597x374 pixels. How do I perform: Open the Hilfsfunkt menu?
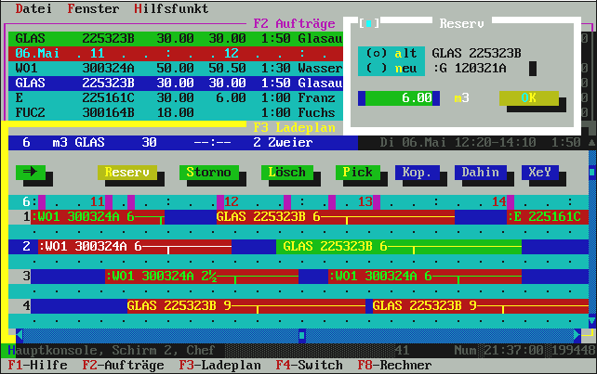pos(171,8)
